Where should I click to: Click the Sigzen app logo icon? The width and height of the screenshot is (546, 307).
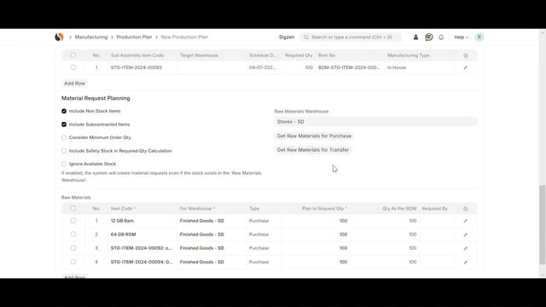point(59,37)
